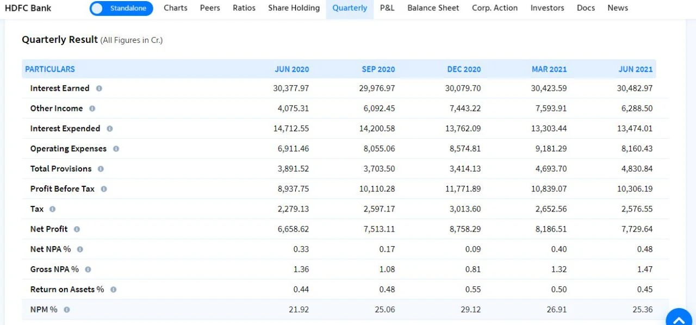The width and height of the screenshot is (696, 325).
Task: Click info icon beside Other Income
Action: click(92, 109)
